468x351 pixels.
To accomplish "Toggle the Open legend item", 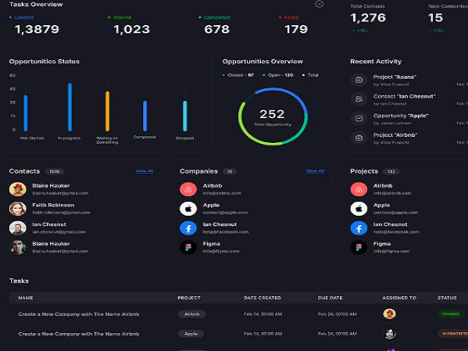I will 278,75.
